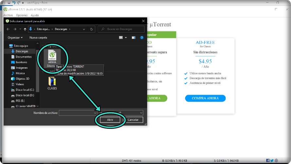Click the 'Nueva carpeta' button
This screenshot has width=291, height=164.
pos(38,38)
